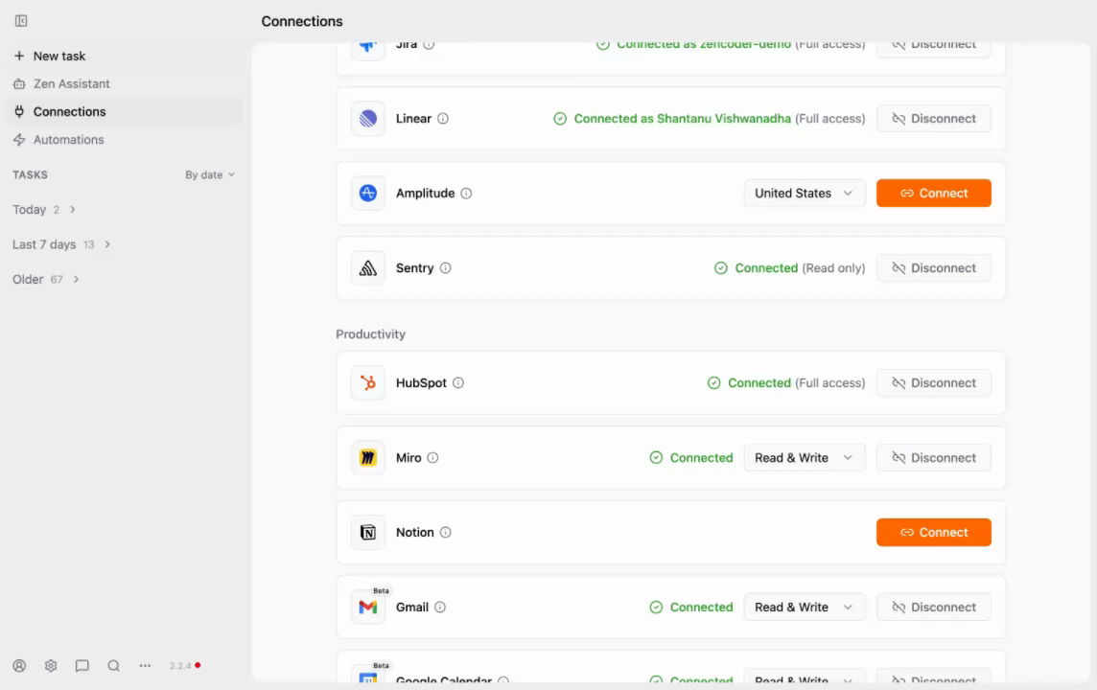This screenshot has height=690, width=1097.
Task: Show info for HubSpot integration
Action: [x=458, y=383]
